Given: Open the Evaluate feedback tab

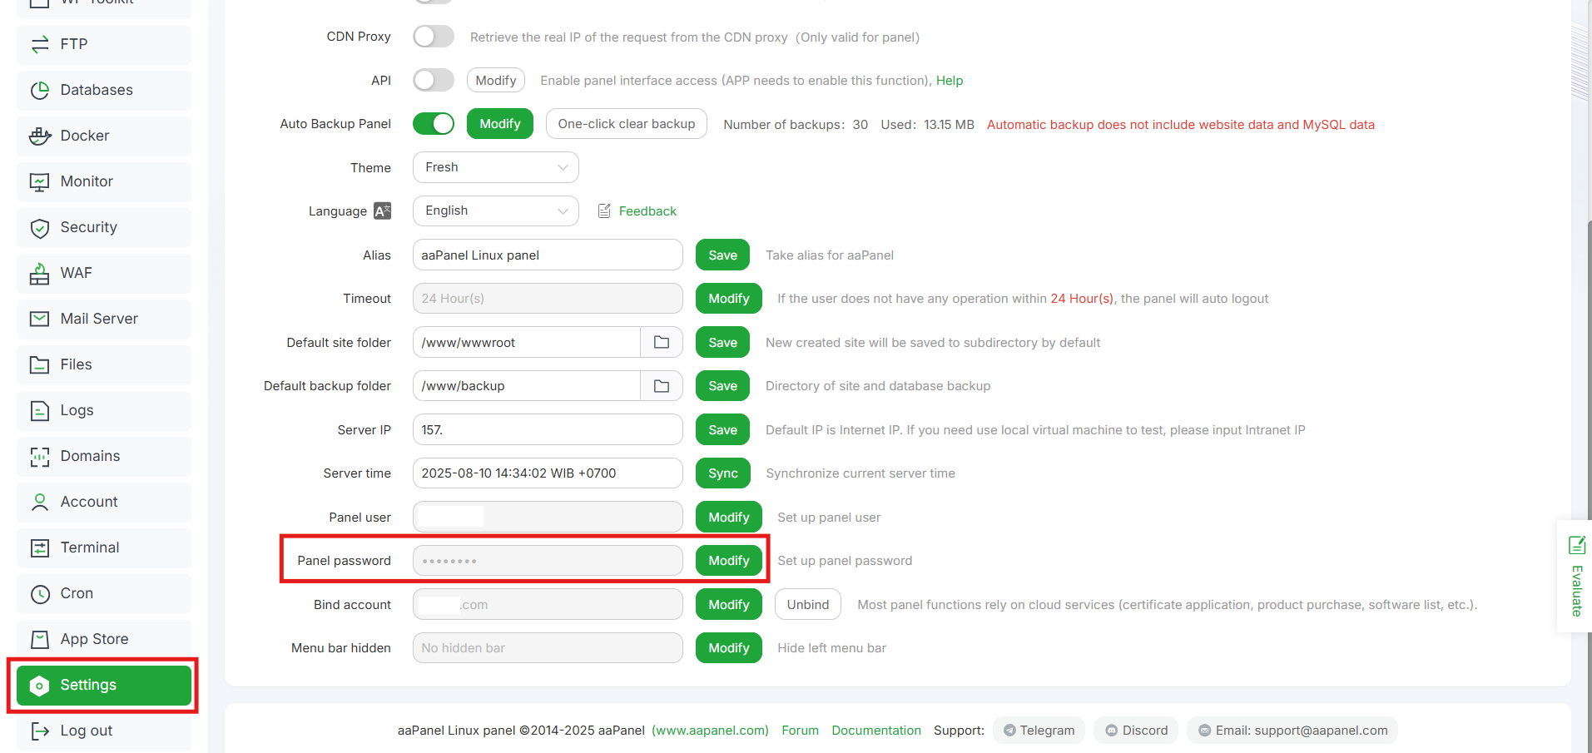Looking at the screenshot, I should pos(1575,576).
